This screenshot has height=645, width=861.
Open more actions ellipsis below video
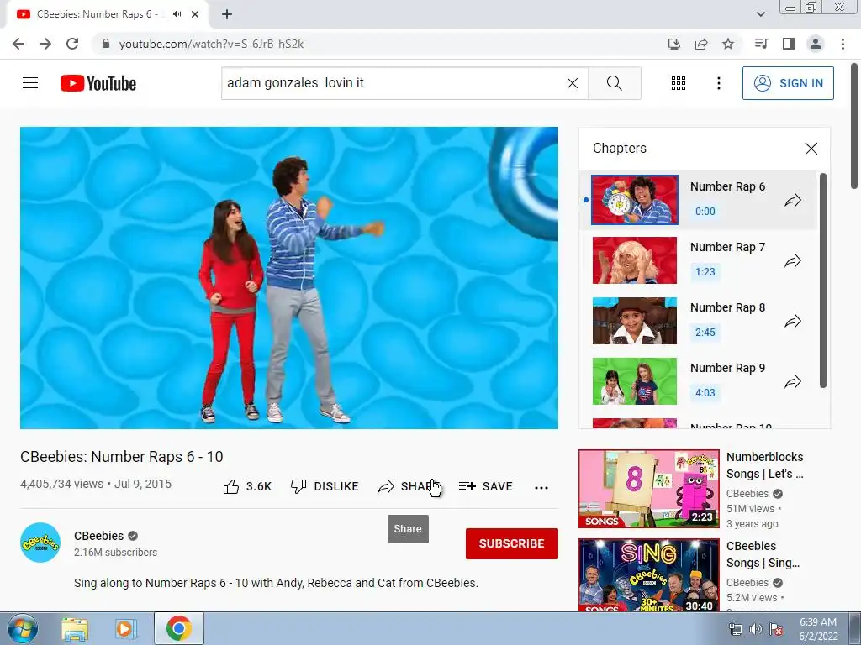coord(541,487)
